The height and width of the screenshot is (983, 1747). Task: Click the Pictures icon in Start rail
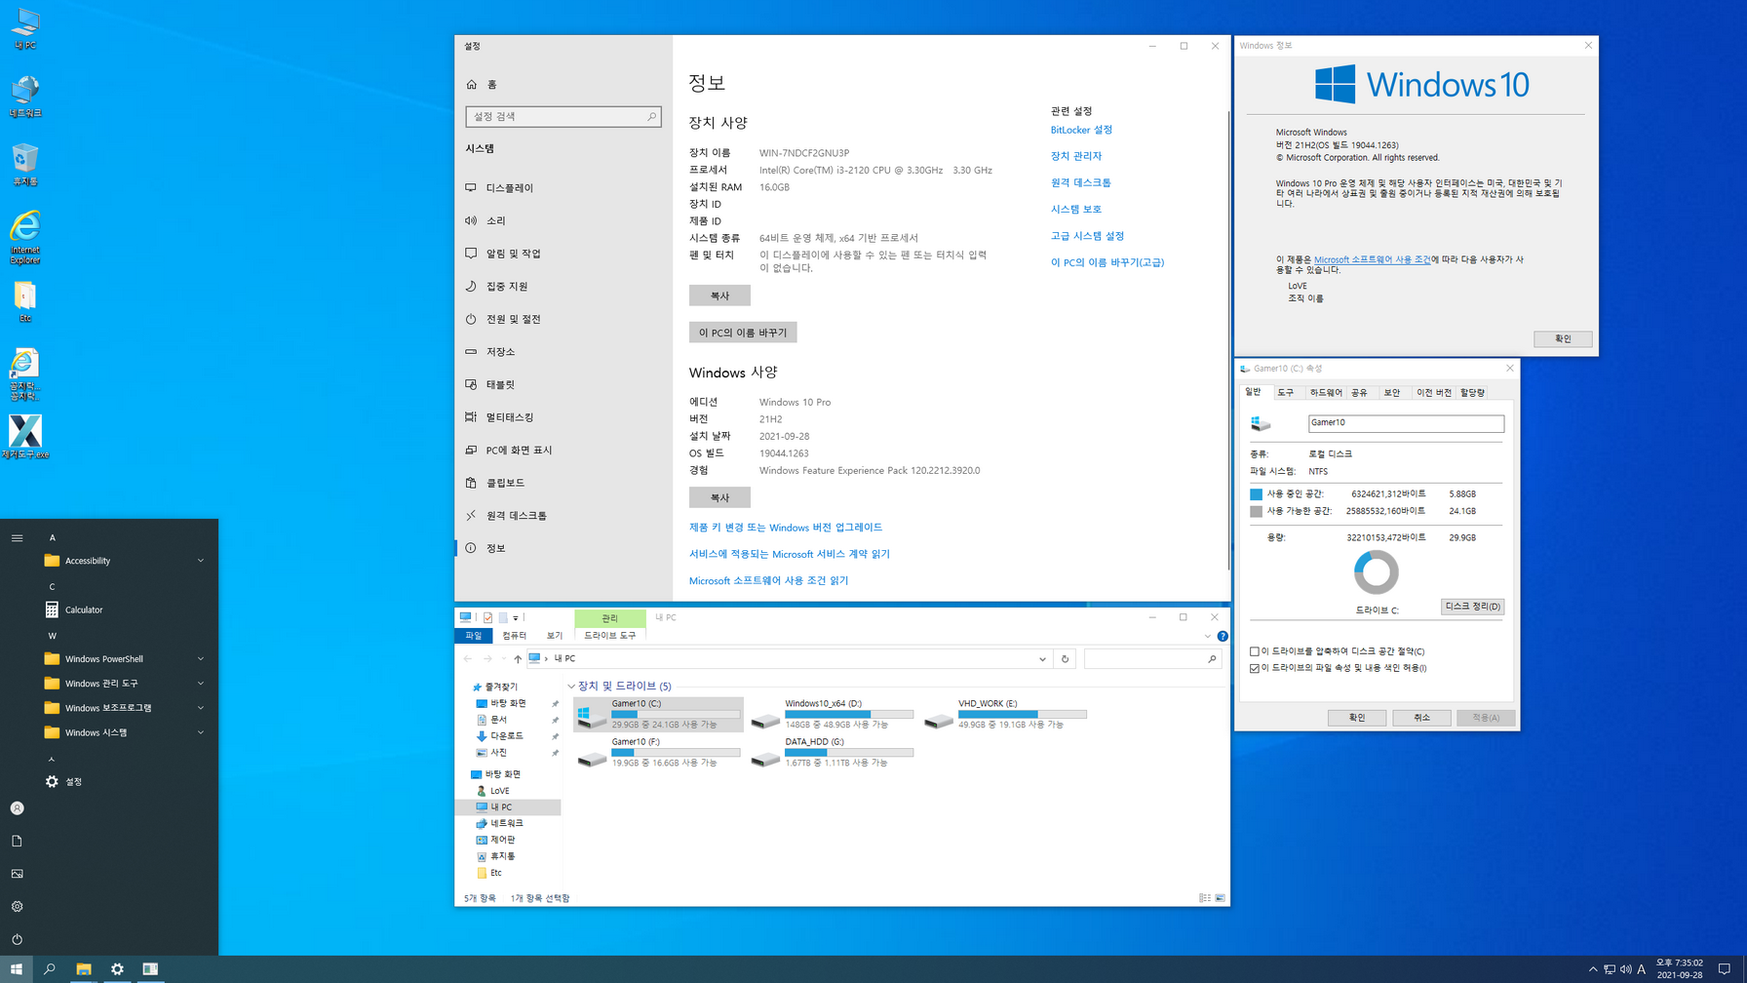pyautogui.click(x=17, y=874)
